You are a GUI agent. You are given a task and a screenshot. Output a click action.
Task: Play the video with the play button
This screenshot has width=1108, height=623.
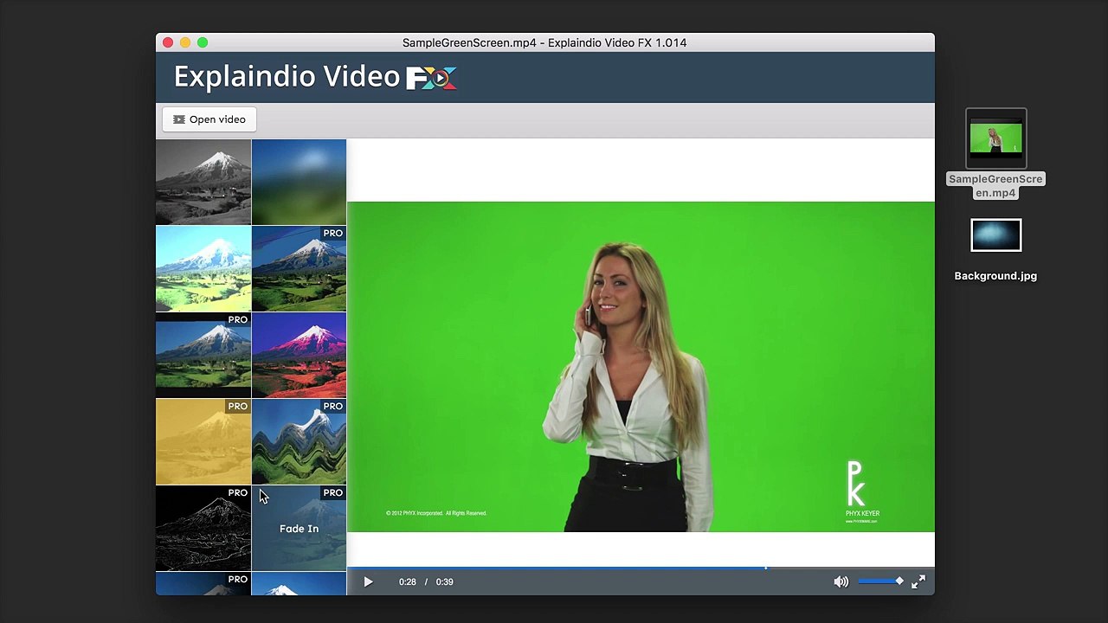coord(368,582)
